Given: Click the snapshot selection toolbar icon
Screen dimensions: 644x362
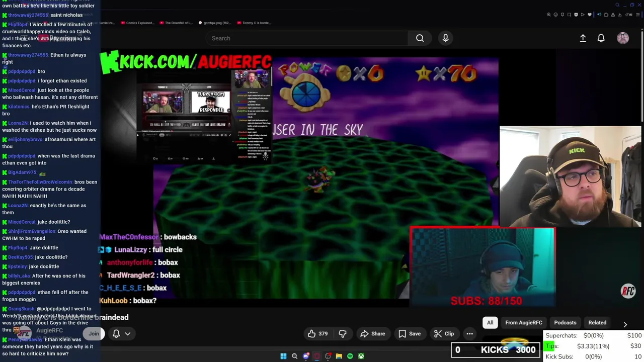Looking at the screenshot, I should coord(569,15).
